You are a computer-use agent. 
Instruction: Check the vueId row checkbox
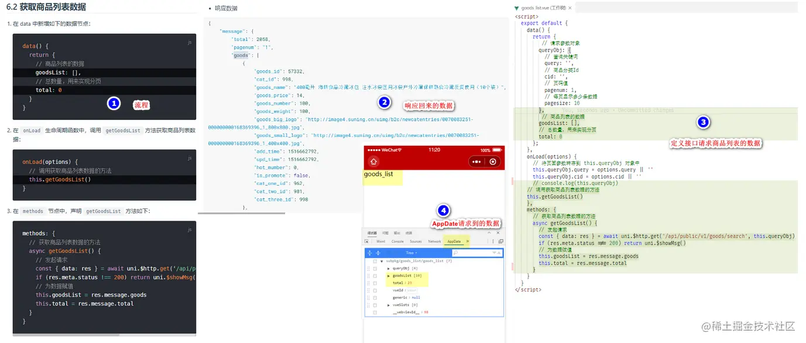pos(375,290)
